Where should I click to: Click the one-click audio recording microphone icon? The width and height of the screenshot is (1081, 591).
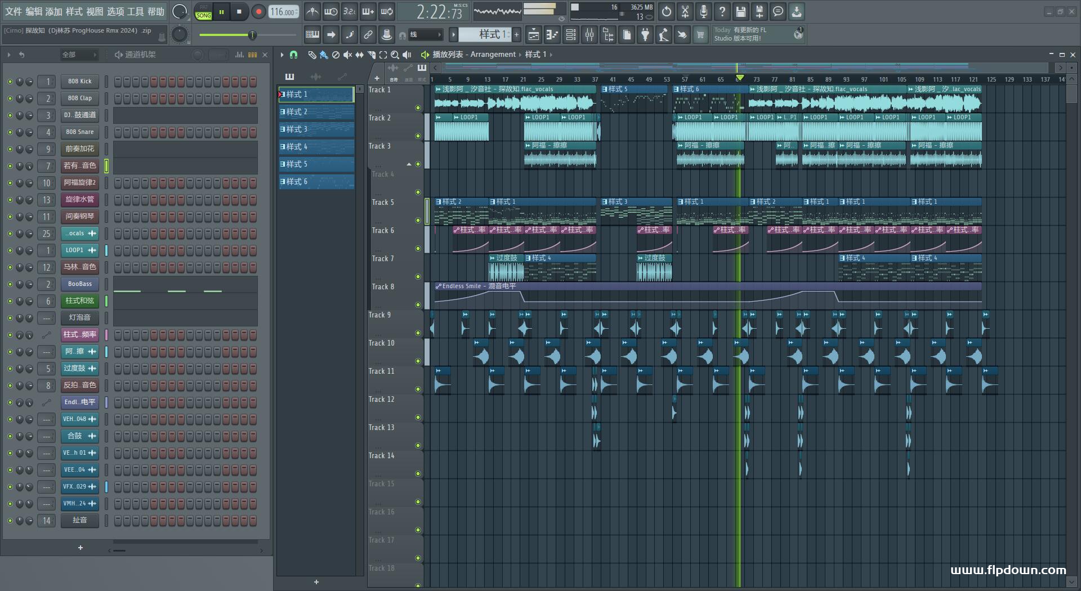[x=704, y=11]
